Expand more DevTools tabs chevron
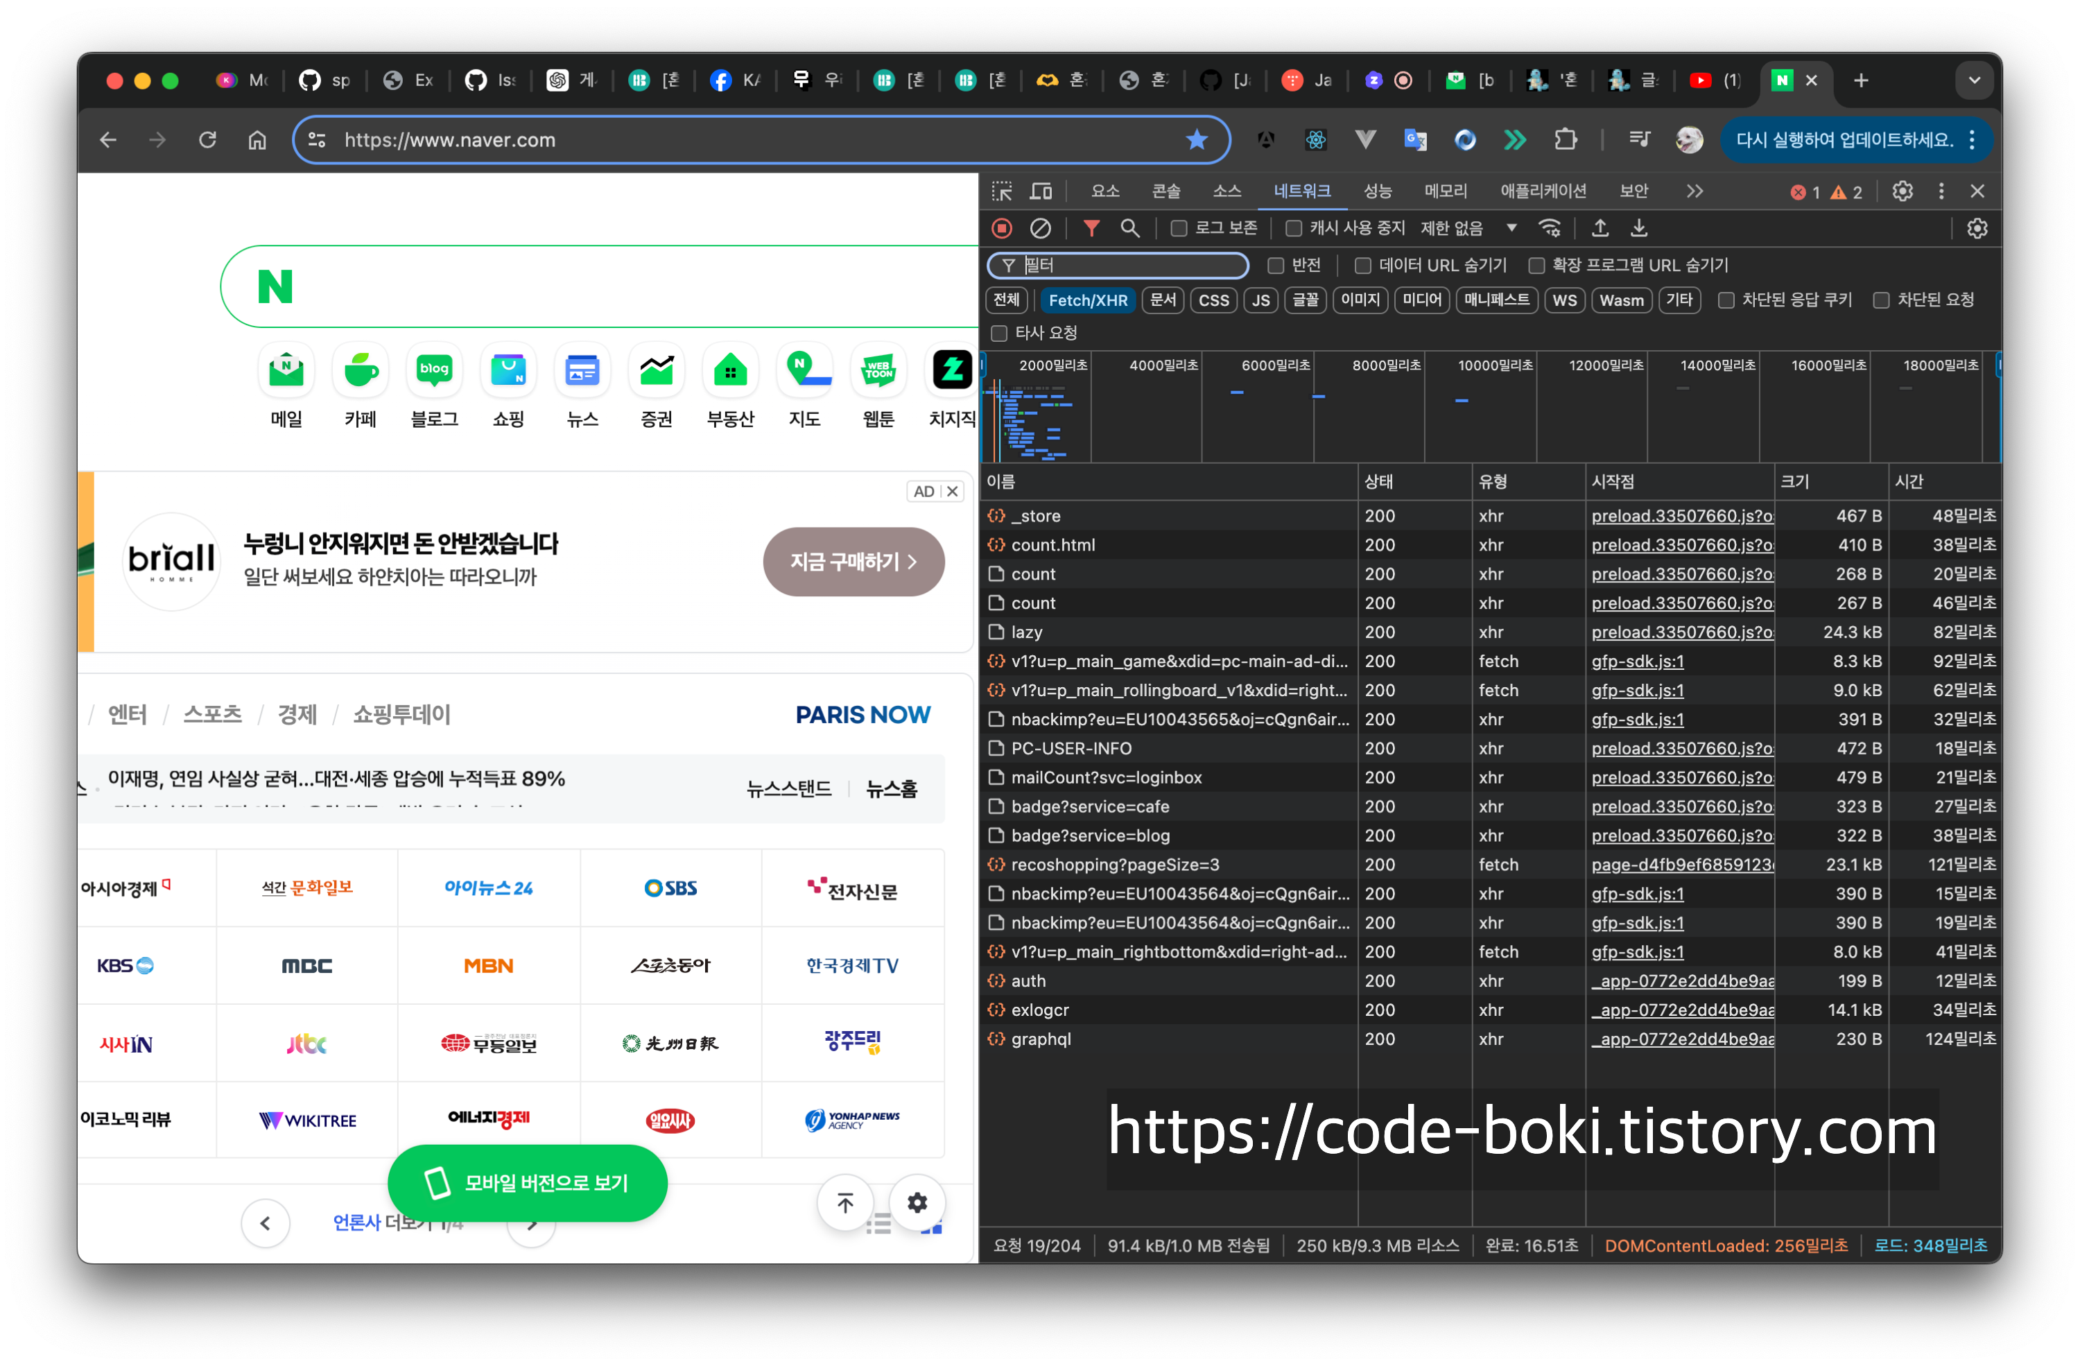2080x1366 pixels. click(1695, 191)
